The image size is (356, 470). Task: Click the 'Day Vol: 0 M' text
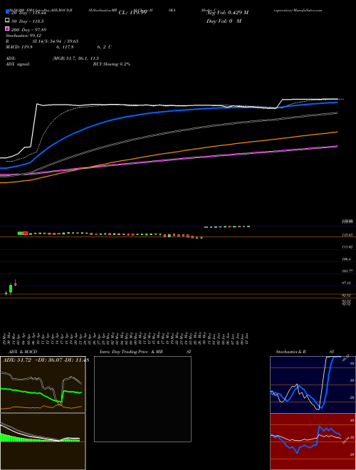(x=224, y=21)
